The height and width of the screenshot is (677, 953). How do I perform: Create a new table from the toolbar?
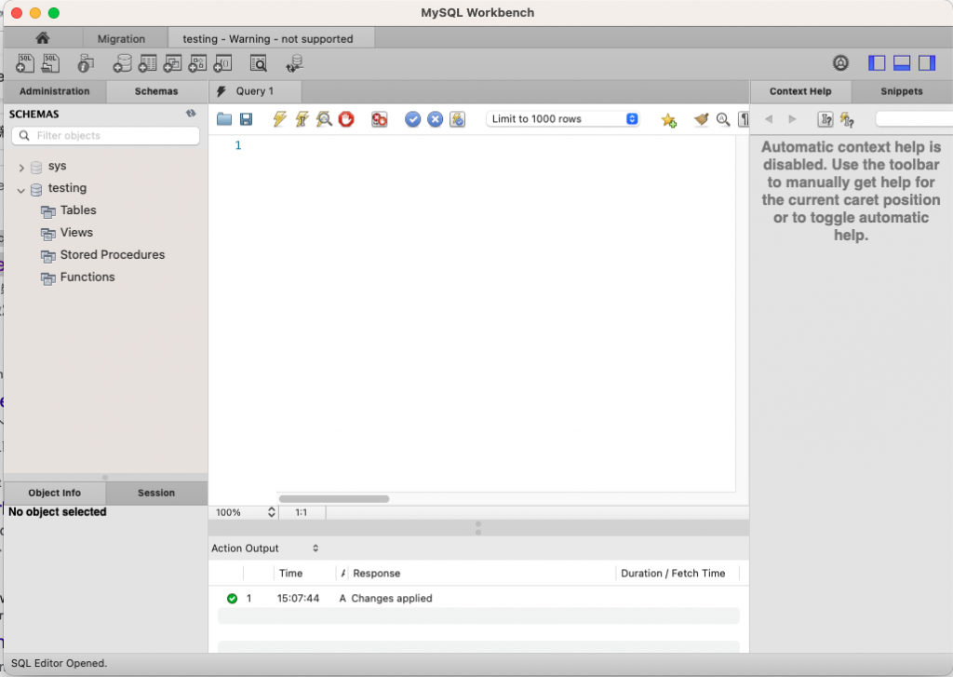click(x=147, y=63)
